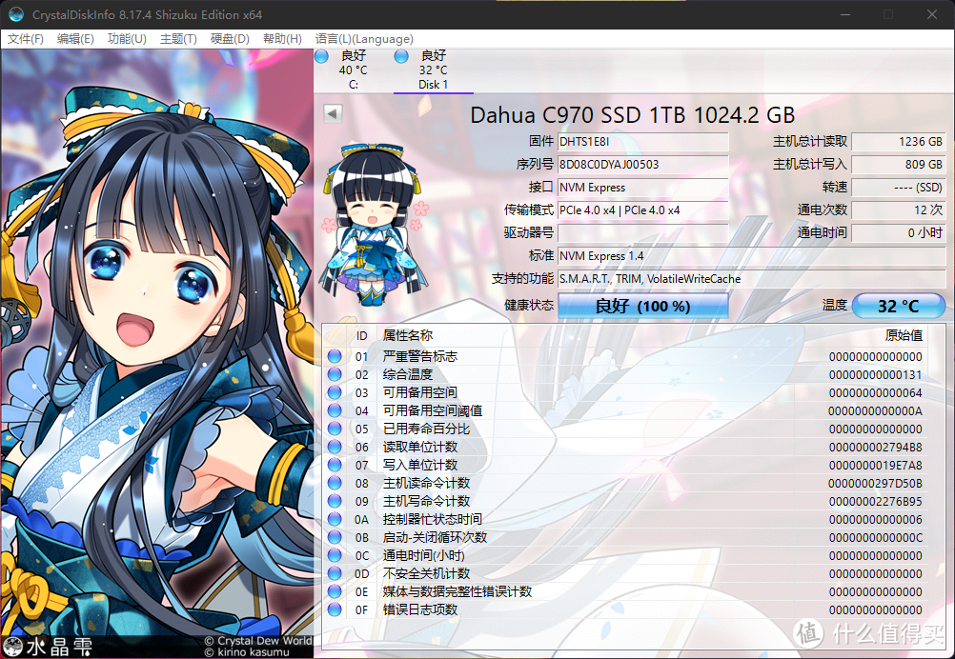Click the 32 °C temperature button
Image resolution: width=955 pixels, height=659 pixels.
click(897, 306)
